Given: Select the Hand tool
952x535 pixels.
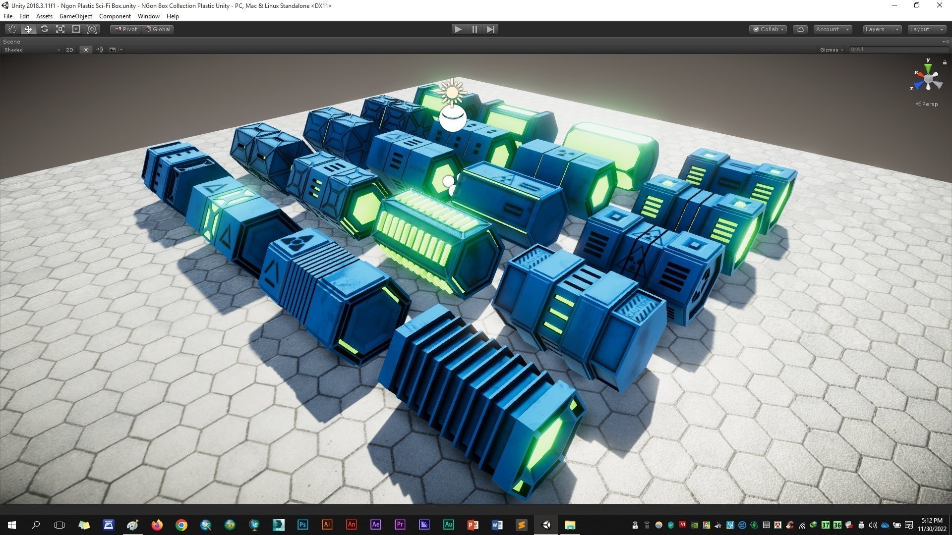Looking at the screenshot, I should pyautogui.click(x=12, y=29).
